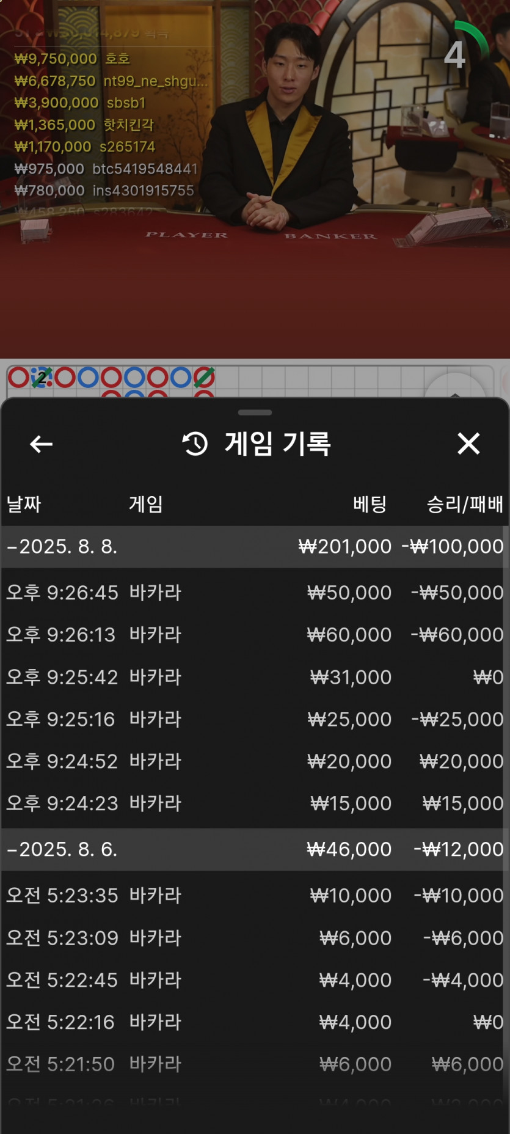Open the 오후 9:24:23 ₩15,000 record
Screen dimensions: 510x1134
click(x=255, y=803)
